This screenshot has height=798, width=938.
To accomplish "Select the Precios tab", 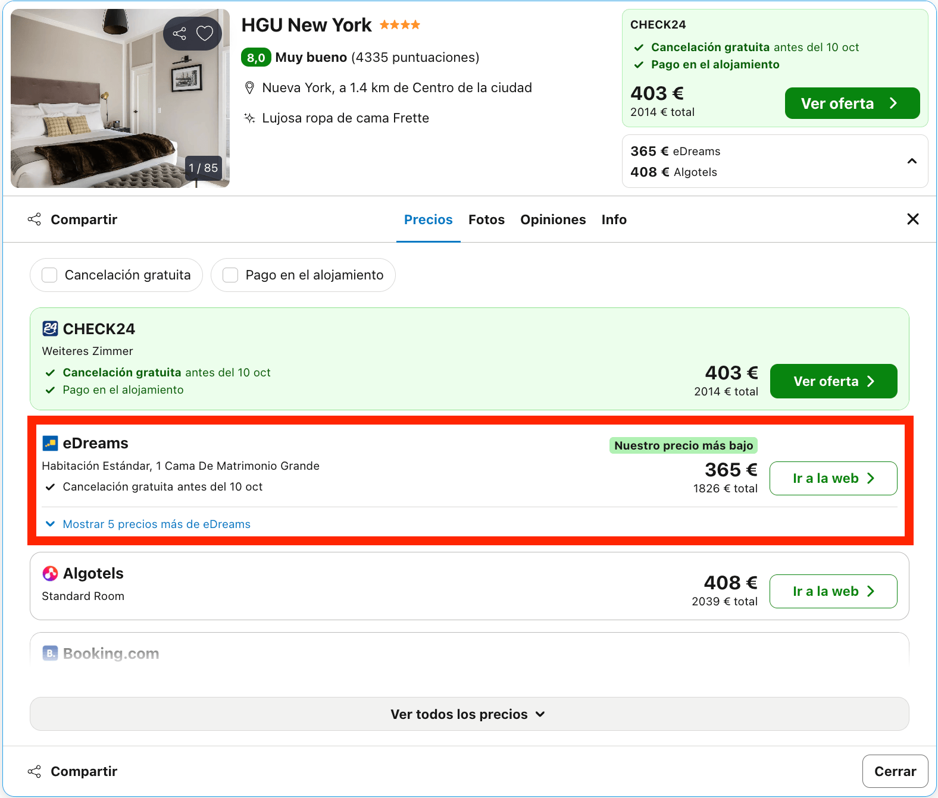I will (429, 219).
